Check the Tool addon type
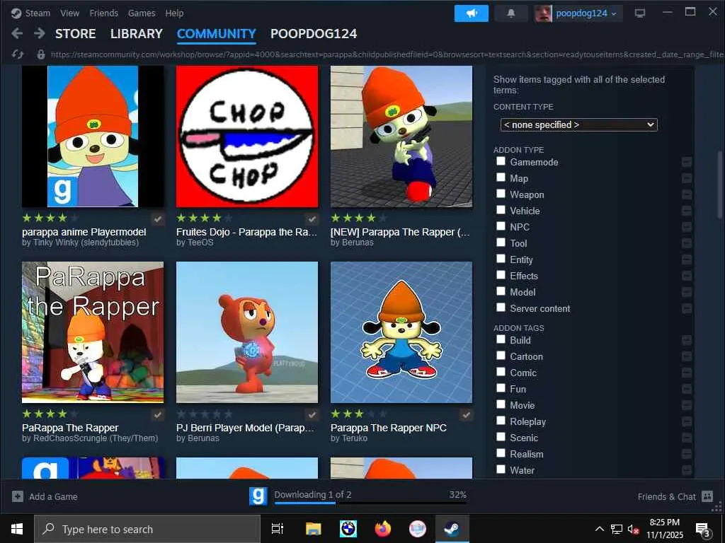This screenshot has height=543, width=725. click(x=501, y=243)
